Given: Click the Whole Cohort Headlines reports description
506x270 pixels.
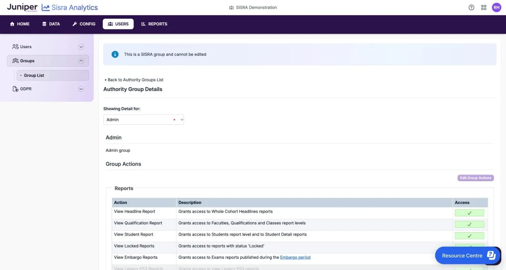Looking at the screenshot, I should point(226,212).
